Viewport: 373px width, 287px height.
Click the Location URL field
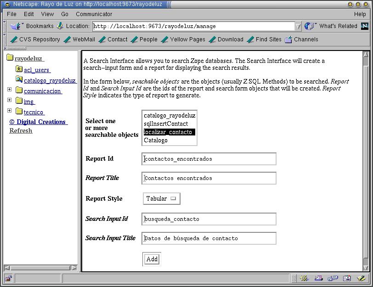point(194,26)
